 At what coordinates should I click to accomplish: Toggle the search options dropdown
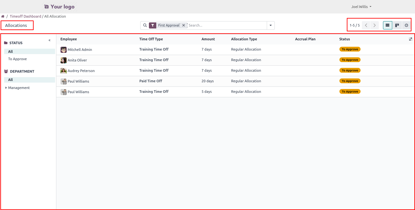(x=271, y=25)
